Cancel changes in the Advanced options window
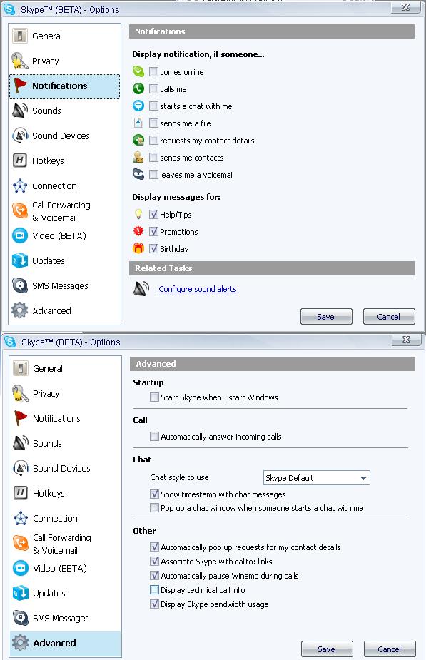 (390, 649)
